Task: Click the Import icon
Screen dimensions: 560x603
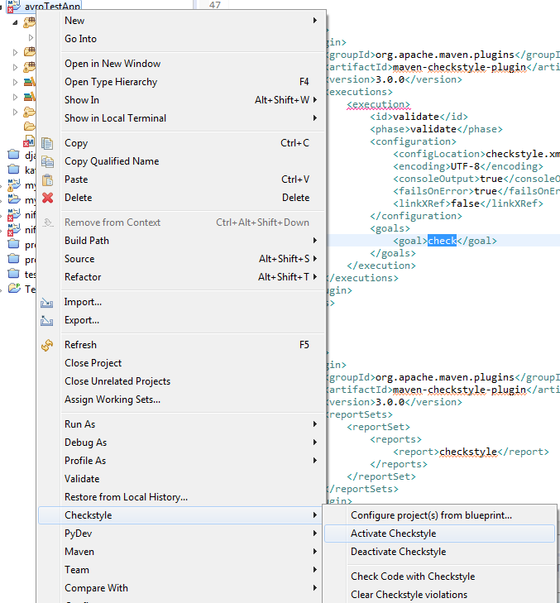Action: pos(47,303)
